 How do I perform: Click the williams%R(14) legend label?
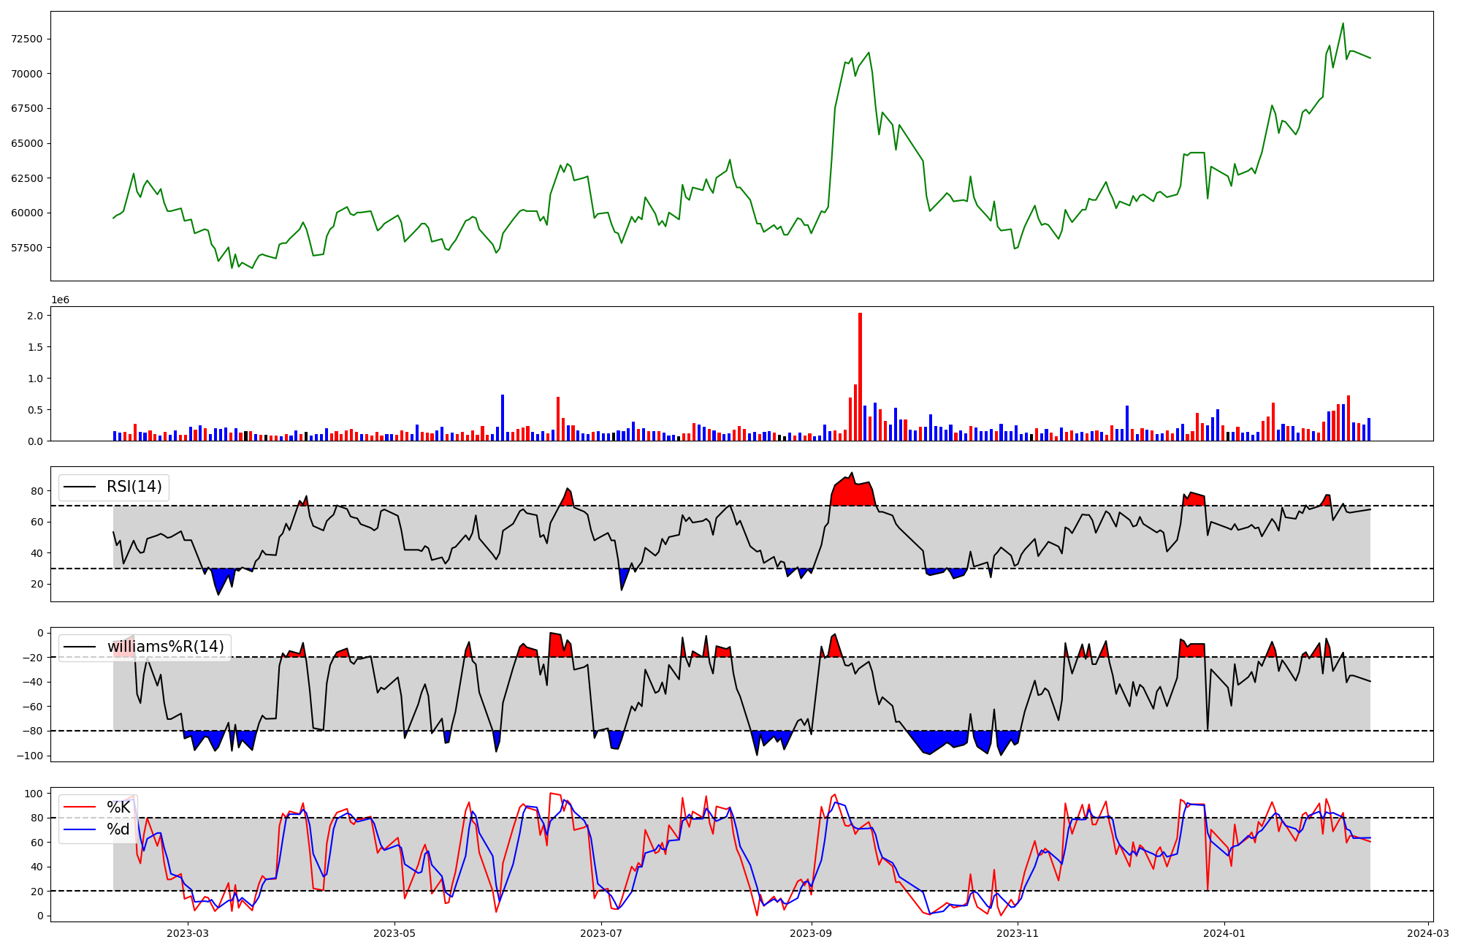click(165, 647)
